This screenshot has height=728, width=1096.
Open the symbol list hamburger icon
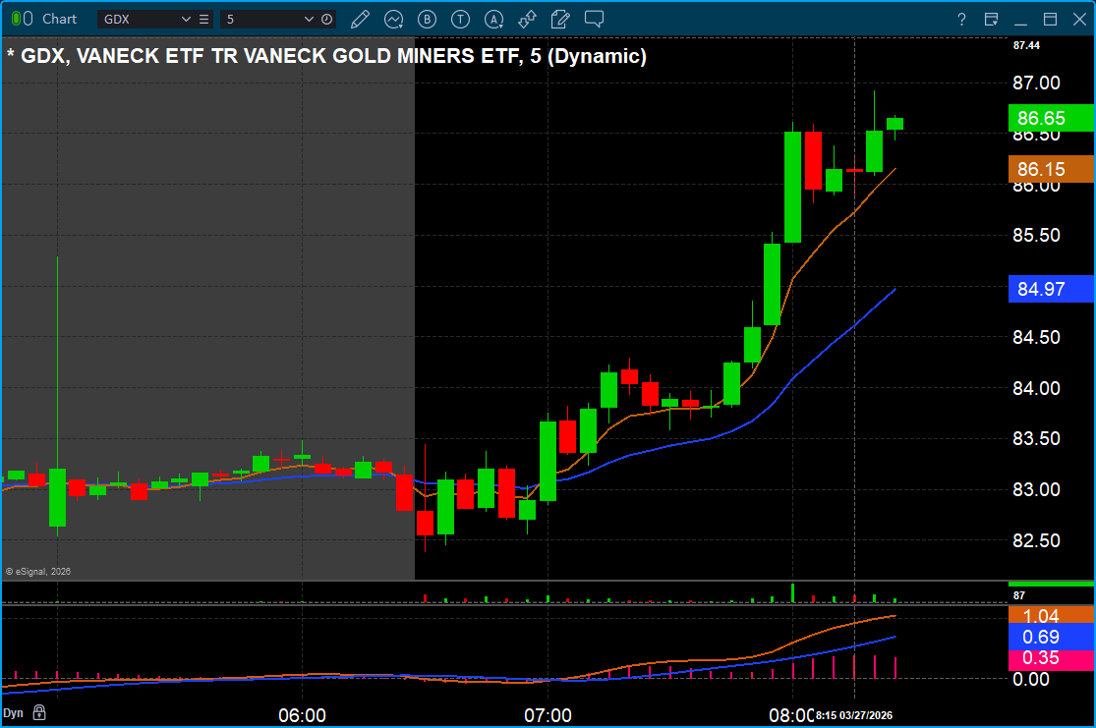click(204, 20)
